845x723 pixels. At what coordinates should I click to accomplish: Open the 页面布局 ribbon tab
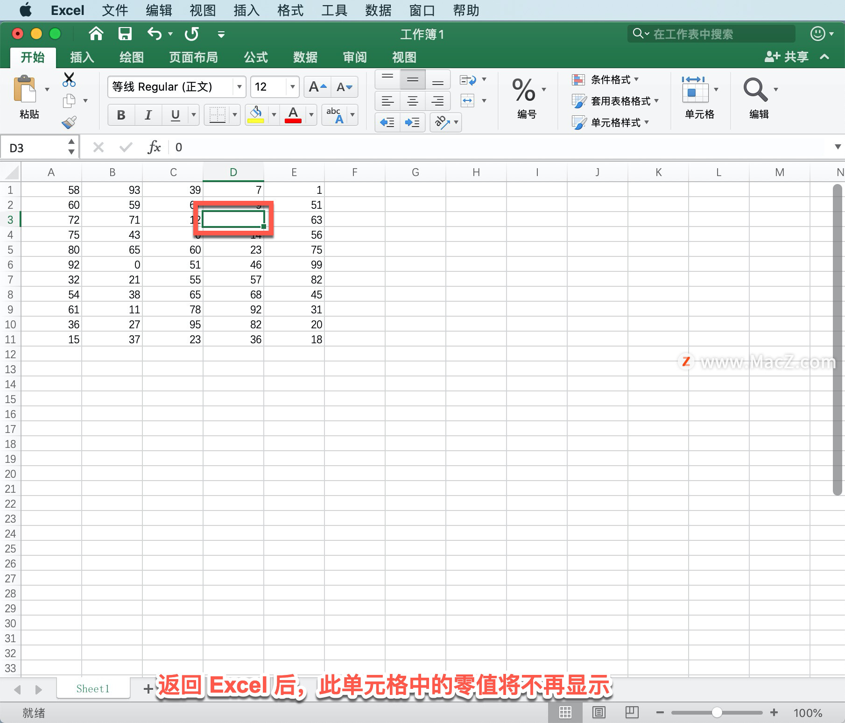pyautogui.click(x=193, y=57)
